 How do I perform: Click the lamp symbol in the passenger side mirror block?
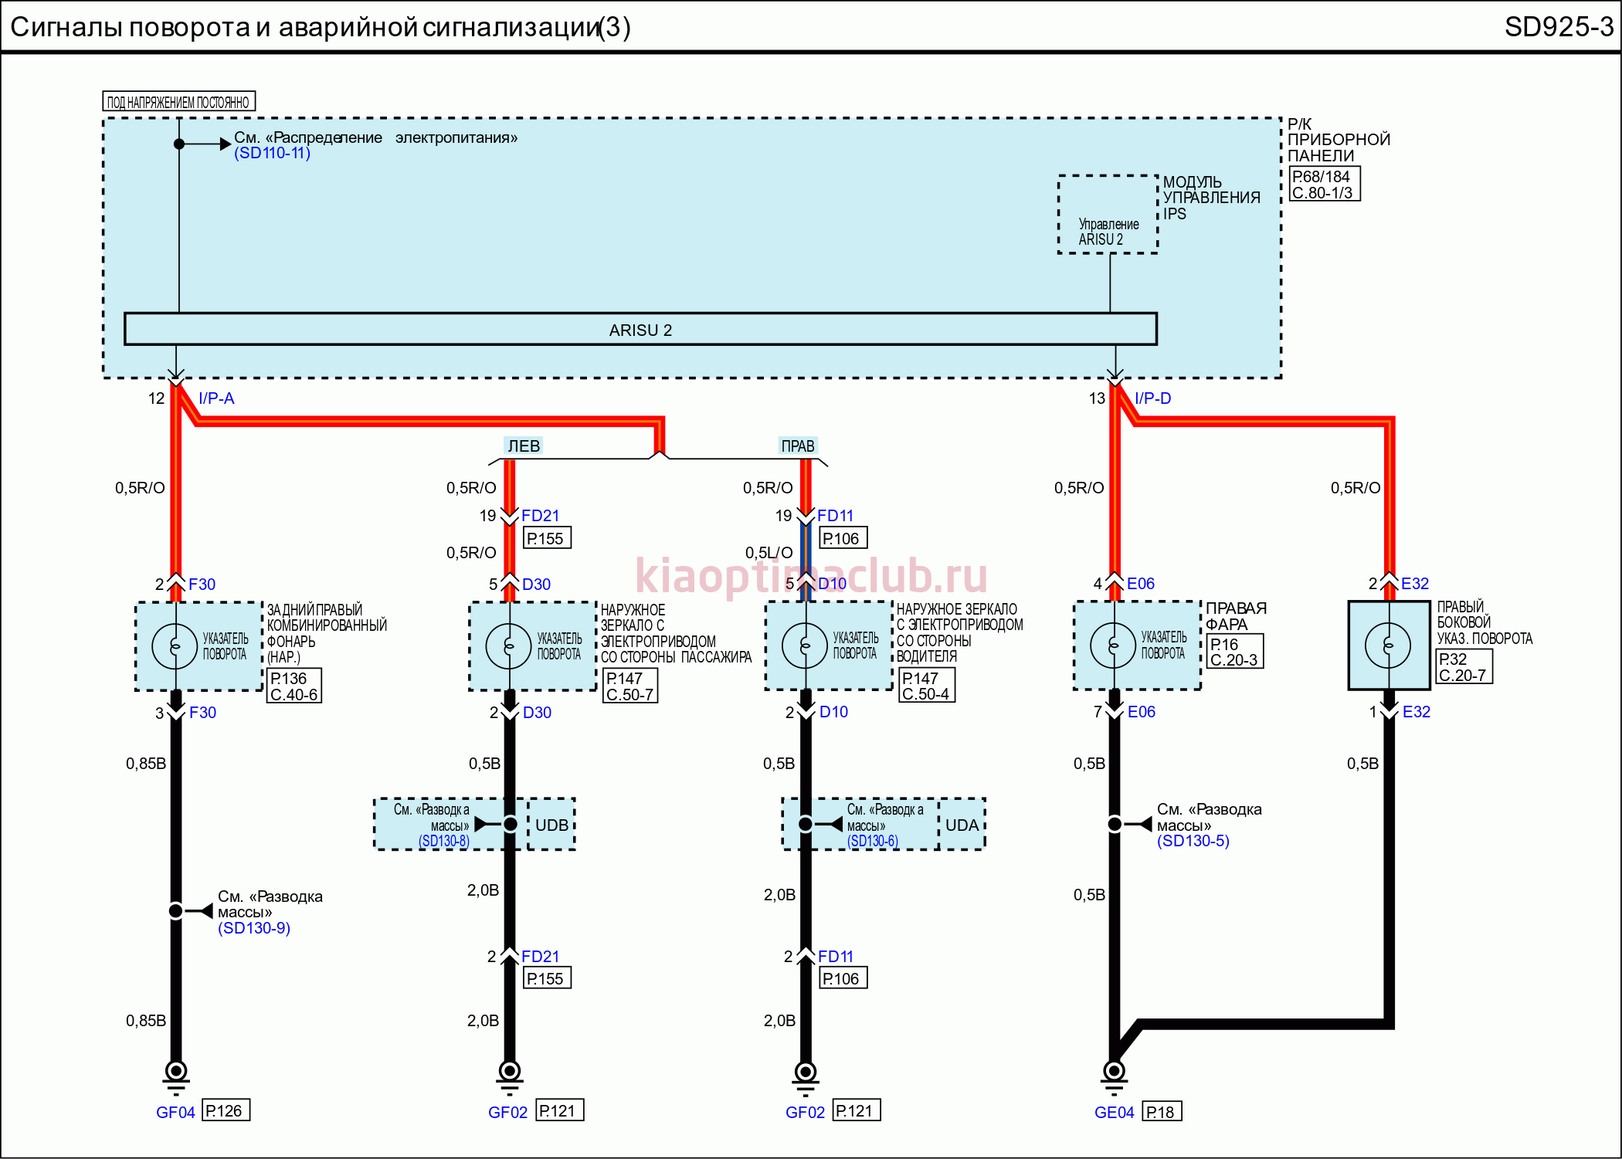[x=508, y=646]
